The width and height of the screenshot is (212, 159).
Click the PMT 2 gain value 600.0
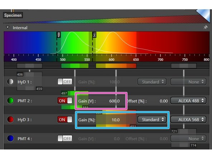point(114,101)
